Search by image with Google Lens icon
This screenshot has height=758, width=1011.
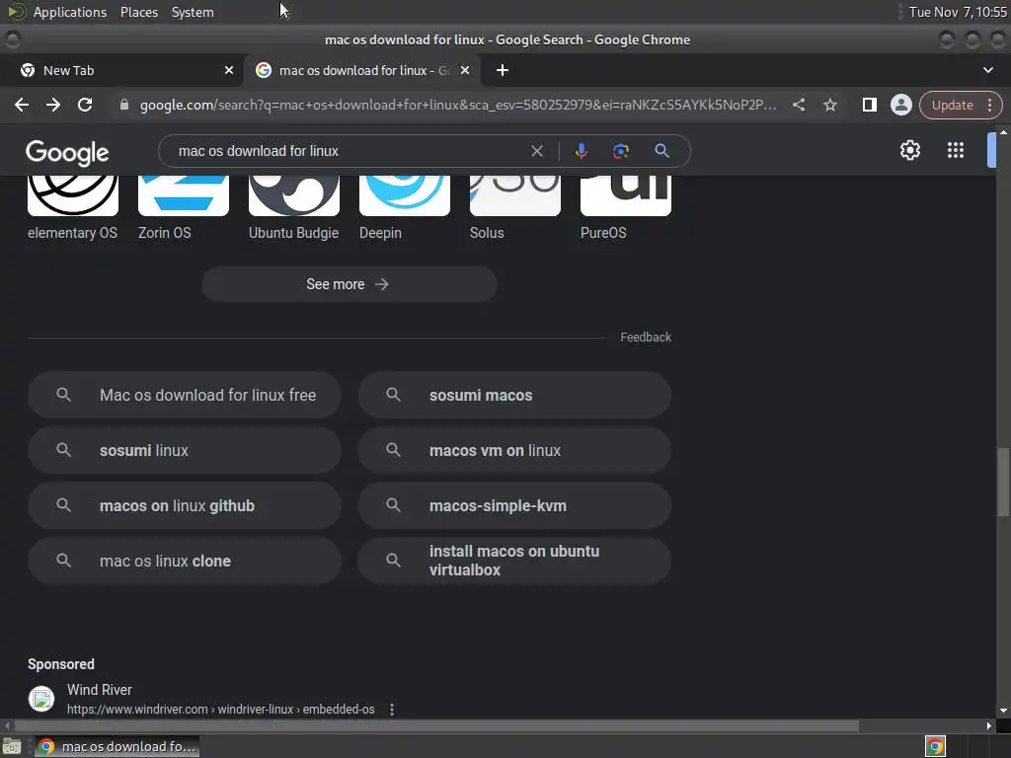pyautogui.click(x=620, y=151)
